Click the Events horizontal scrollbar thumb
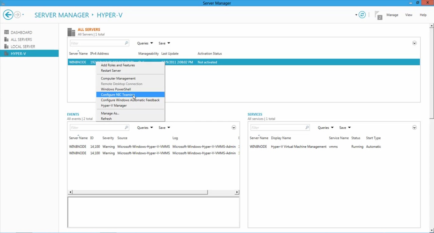Screen dimensions: 434x233 [140, 192]
